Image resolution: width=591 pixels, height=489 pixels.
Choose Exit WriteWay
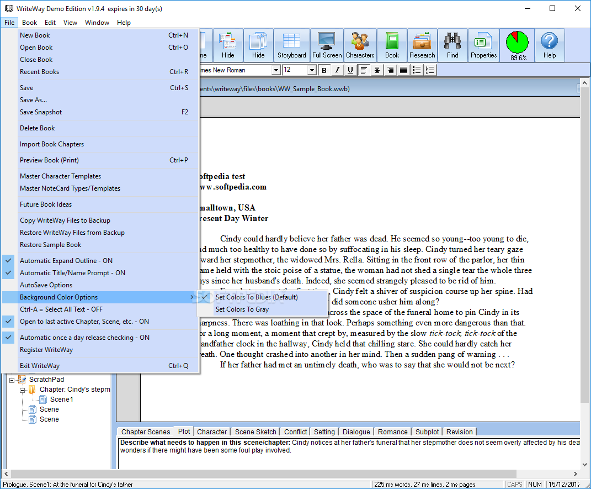pos(100,366)
